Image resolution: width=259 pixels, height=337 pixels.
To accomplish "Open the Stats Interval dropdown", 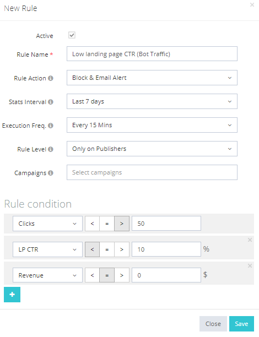I will tap(152, 101).
